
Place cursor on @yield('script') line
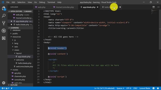(57, 77)
